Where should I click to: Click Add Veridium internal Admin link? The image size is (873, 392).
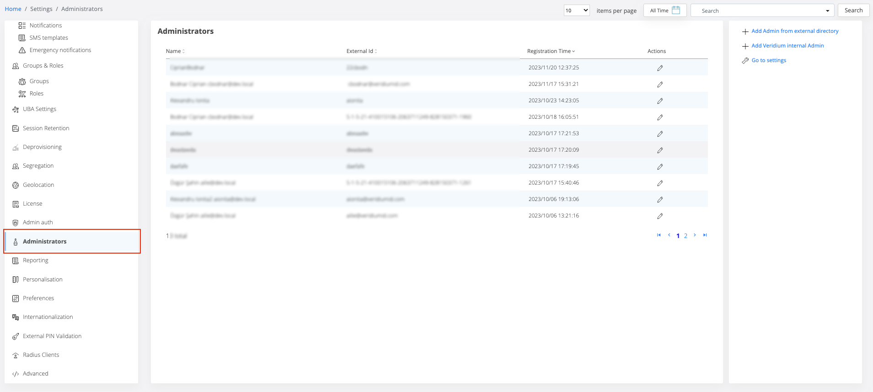click(x=787, y=46)
